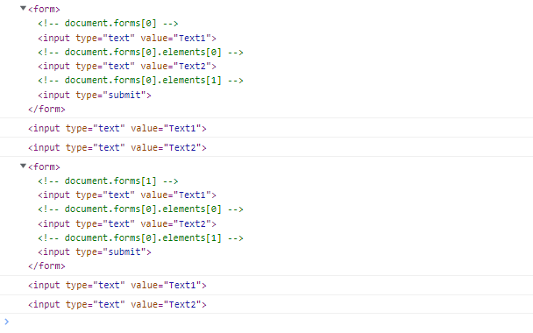Screen dimensions: 533x333
Task: Select the submit input line in the first form
Action: (x=95, y=95)
